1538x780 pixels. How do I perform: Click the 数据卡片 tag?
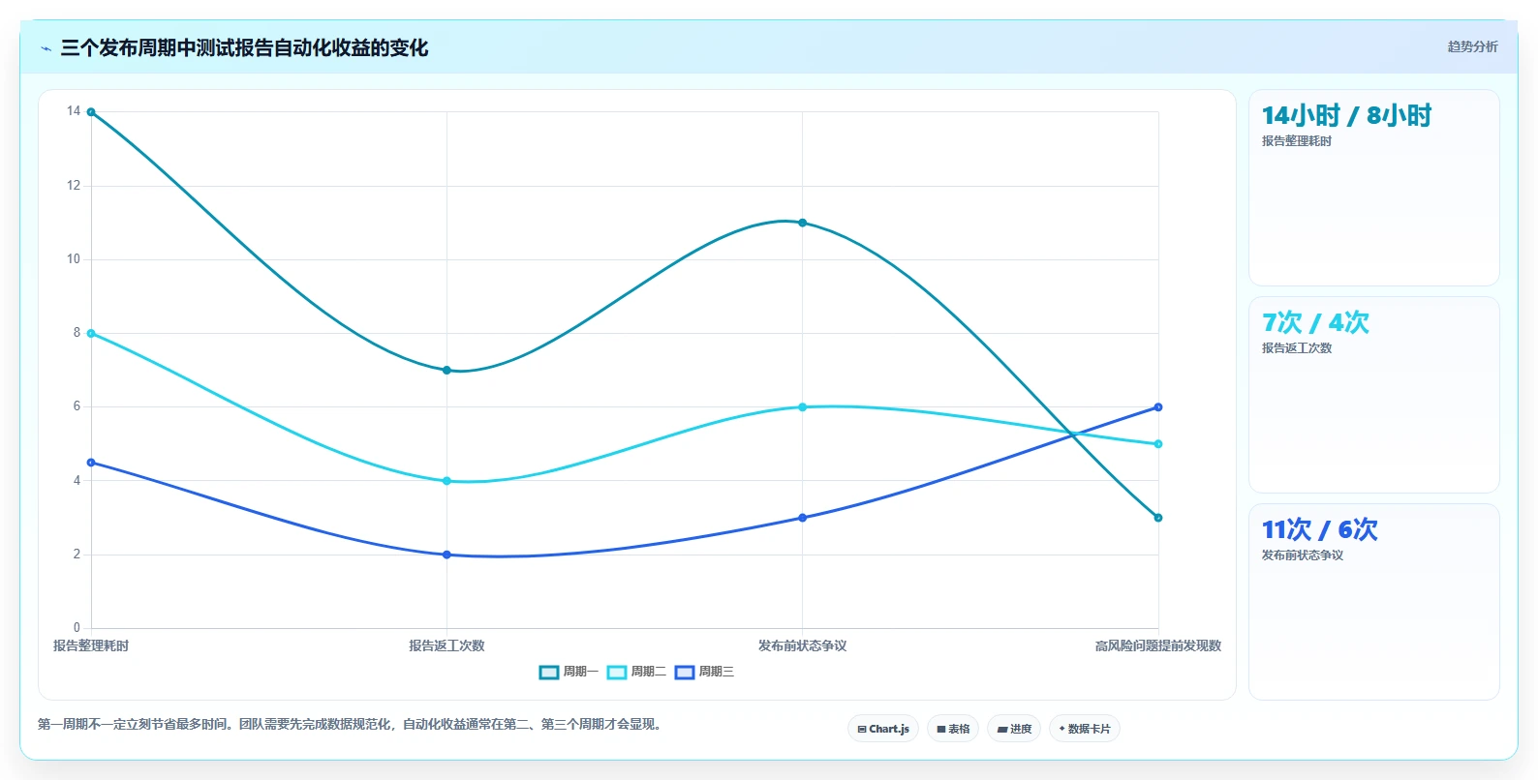click(x=1085, y=729)
